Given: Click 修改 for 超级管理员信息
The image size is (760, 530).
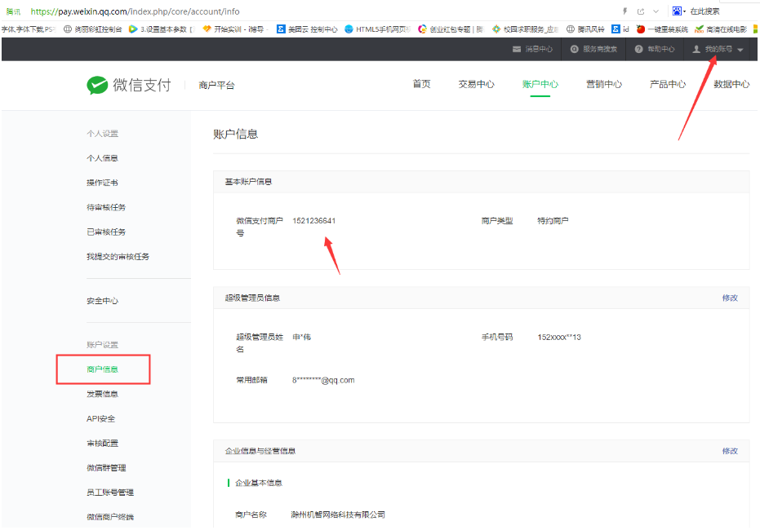Looking at the screenshot, I should coord(730,298).
